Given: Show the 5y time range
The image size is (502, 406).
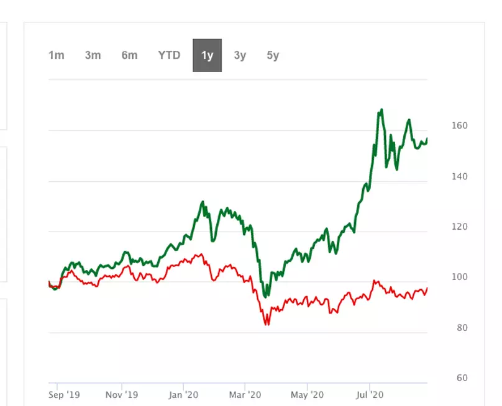Looking at the screenshot, I should click(x=273, y=55).
